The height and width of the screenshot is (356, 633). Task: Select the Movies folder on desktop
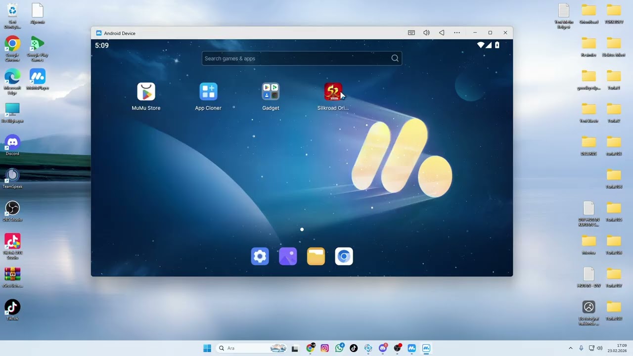(588, 244)
